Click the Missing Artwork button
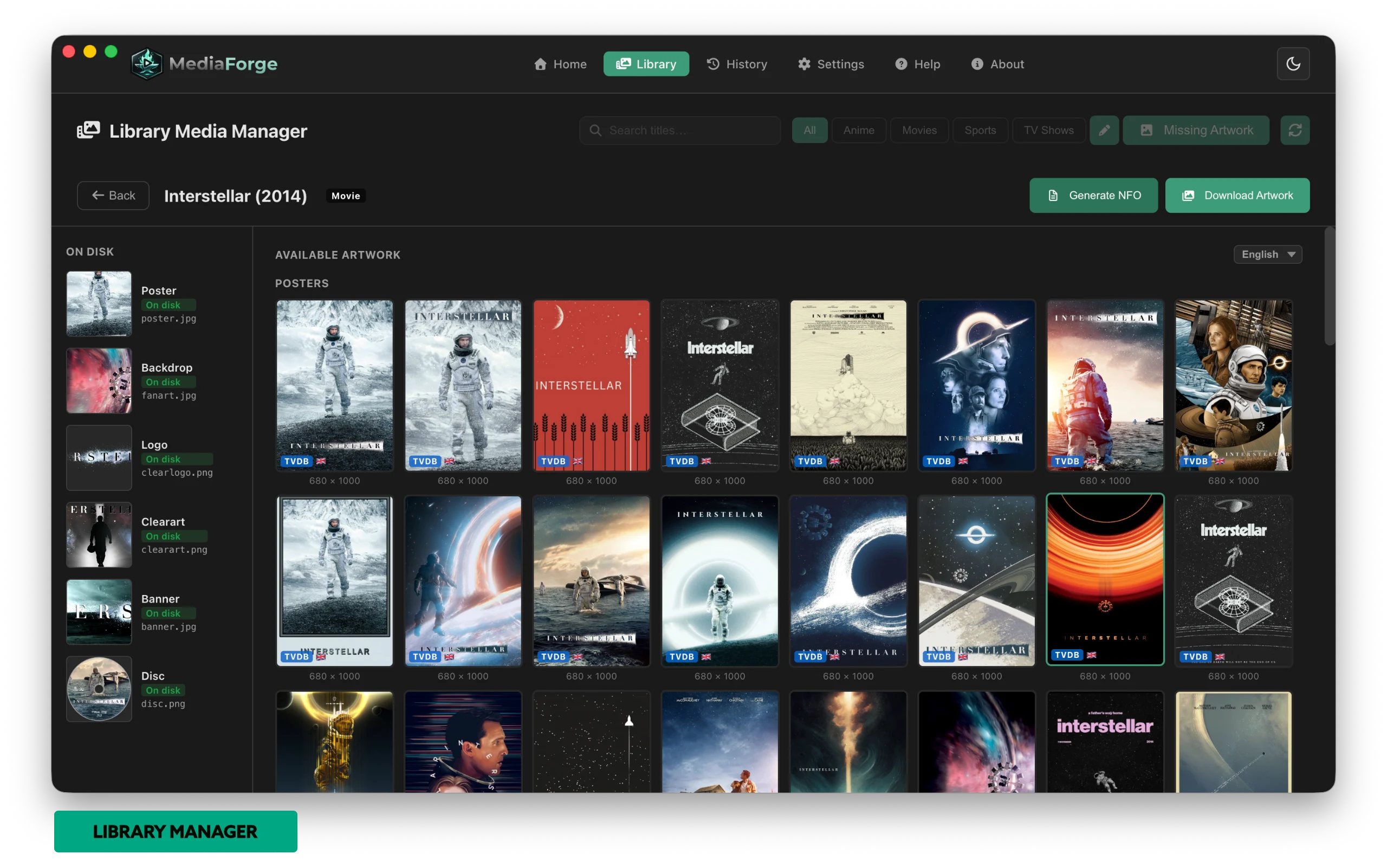Image resolution: width=1387 pixels, height=867 pixels. click(1196, 130)
